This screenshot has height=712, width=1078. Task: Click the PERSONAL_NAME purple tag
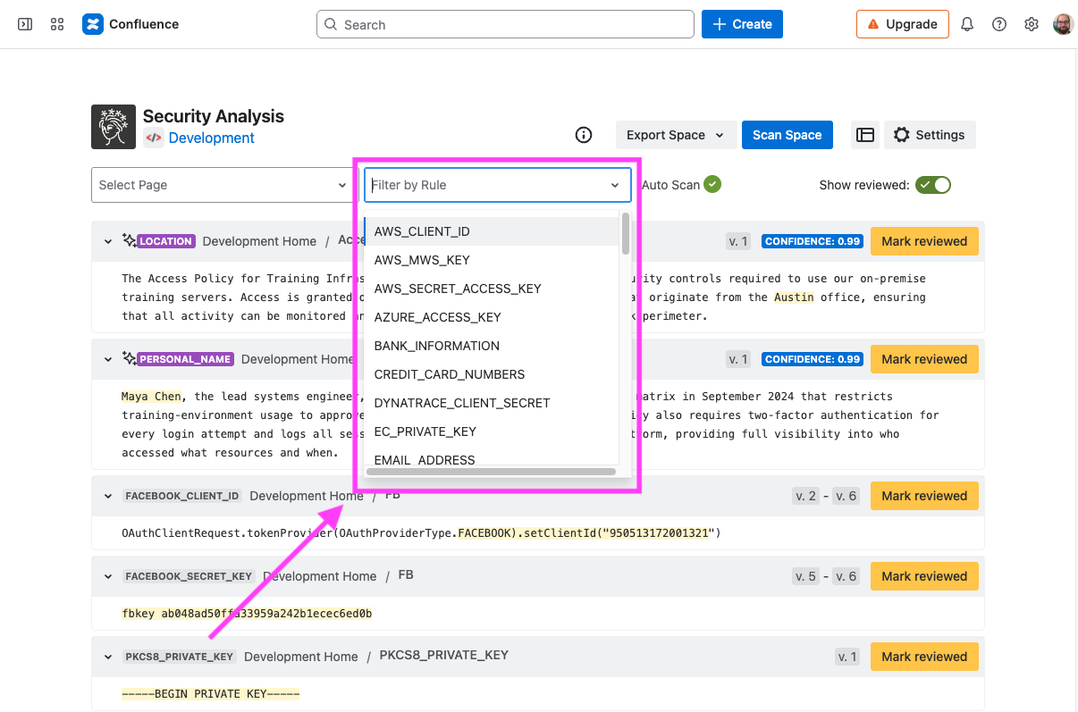click(186, 359)
